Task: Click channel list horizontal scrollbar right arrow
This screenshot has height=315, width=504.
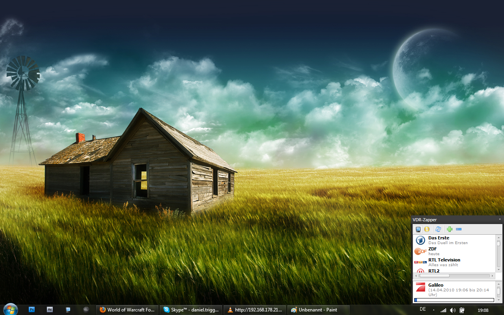Action: 492,276
